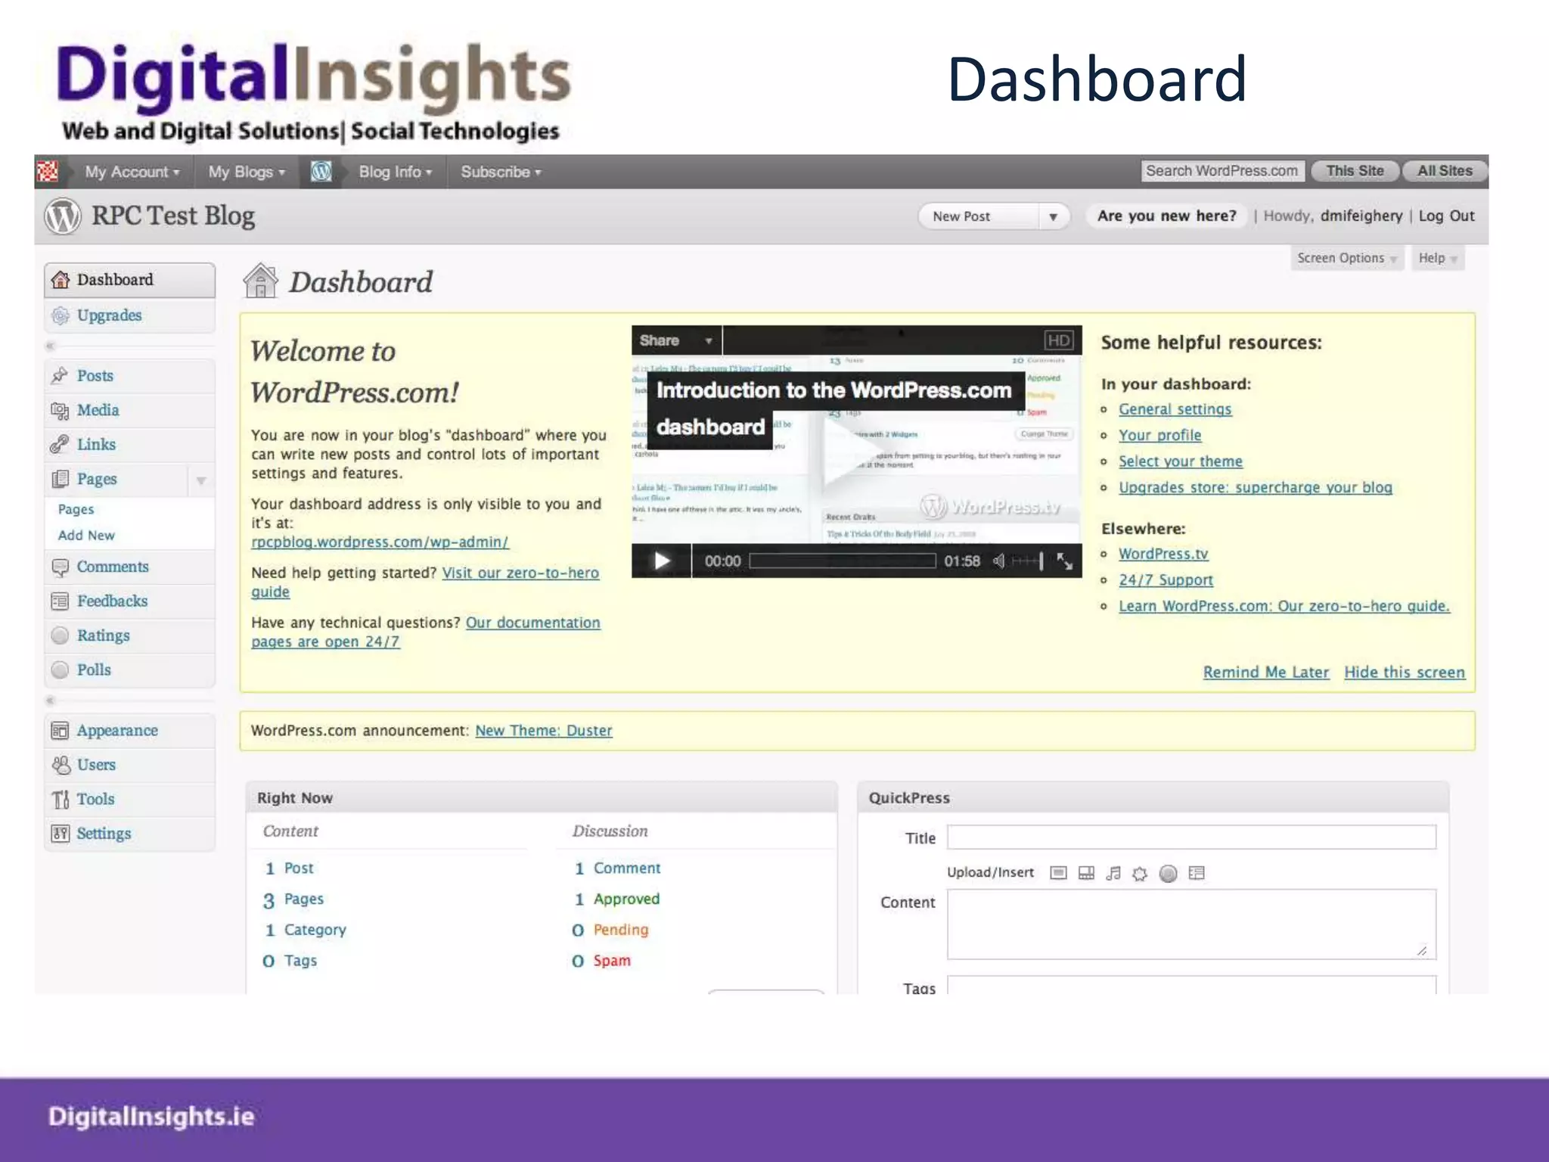Toggle fullscreen on the intro video

coord(1065,561)
